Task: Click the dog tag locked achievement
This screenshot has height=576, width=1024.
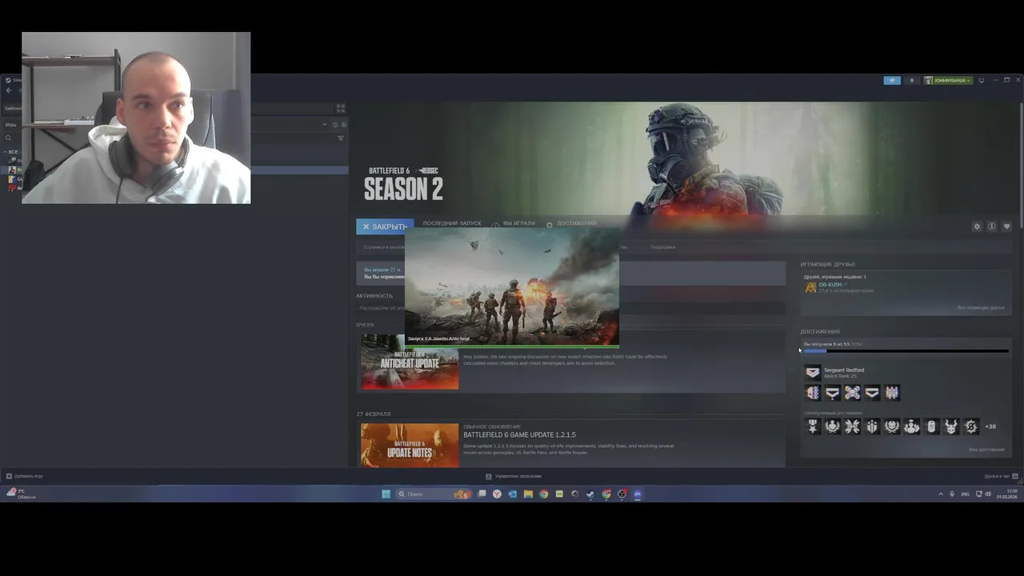Action: [931, 426]
